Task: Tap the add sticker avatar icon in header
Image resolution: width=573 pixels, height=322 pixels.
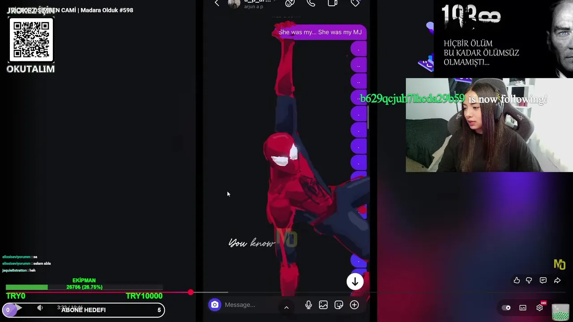Action: pyautogui.click(x=290, y=3)
